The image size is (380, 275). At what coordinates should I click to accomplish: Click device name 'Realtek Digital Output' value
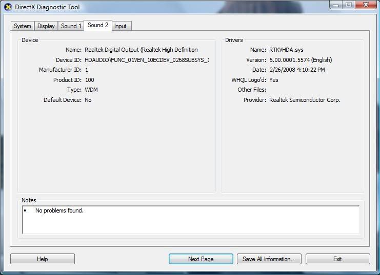pos(141,50)
